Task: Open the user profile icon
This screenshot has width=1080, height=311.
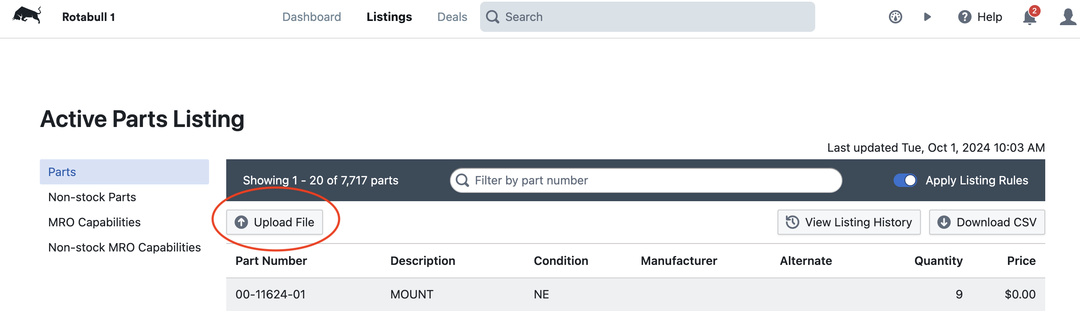Action: 1067,17
